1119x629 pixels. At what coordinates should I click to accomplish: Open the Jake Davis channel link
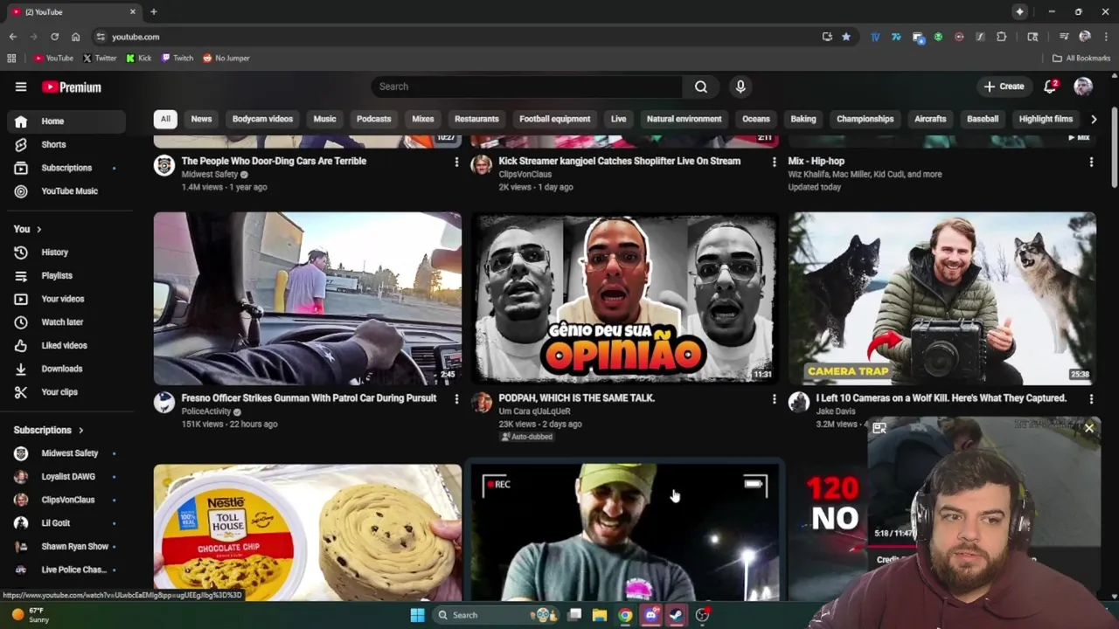[836, 411]
